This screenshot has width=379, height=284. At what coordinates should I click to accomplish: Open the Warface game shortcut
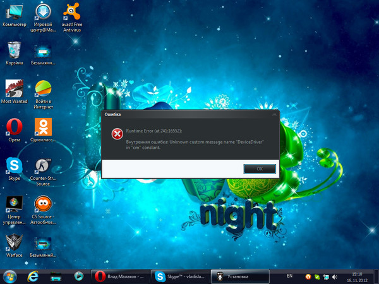(x=14, y=242)
